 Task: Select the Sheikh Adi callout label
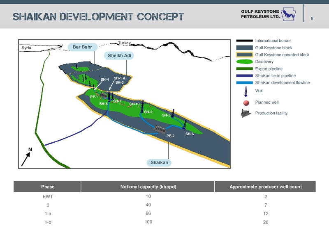tap(119, 56)
